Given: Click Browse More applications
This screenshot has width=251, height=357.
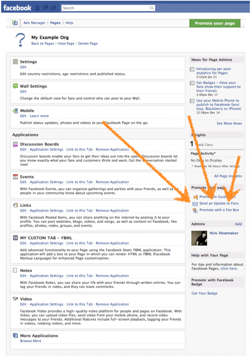Looking at the screenshot, I should [30, 341].
